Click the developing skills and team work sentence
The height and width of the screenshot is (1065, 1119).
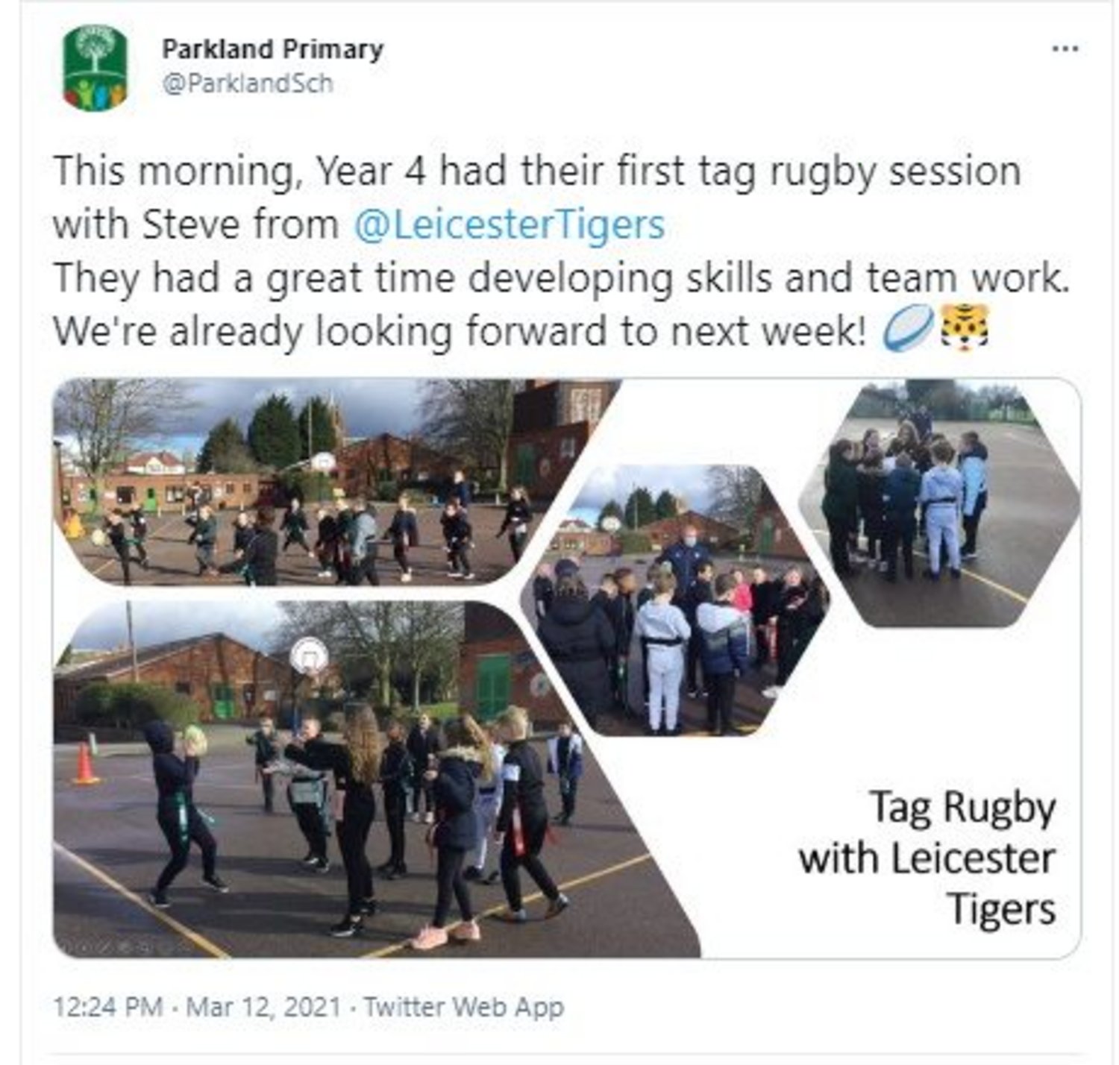(562, 278)
